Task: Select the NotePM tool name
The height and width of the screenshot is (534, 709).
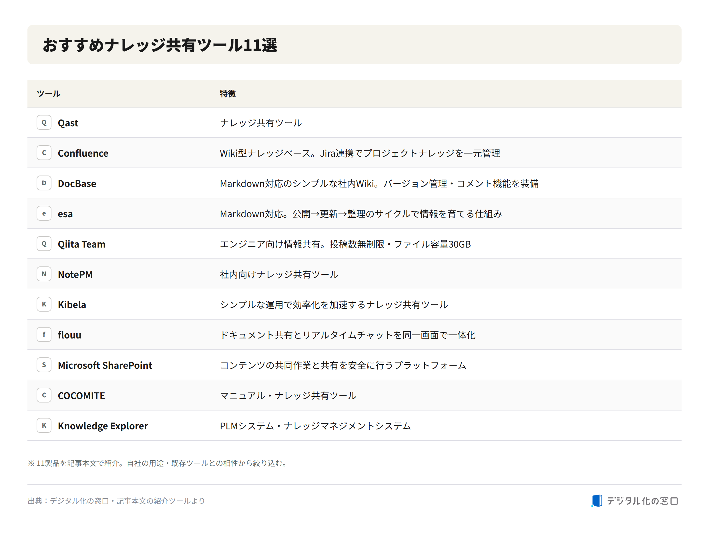Action: [75, 274]
